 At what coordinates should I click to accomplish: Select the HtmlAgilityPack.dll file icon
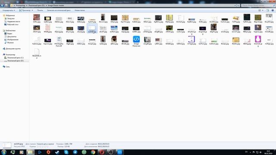pos(59,39)
